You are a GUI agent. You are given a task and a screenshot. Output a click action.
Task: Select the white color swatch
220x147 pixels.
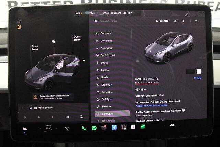[199, 71]
